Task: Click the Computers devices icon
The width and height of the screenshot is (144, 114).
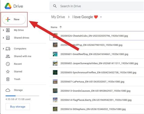Action: pos(8,49)
